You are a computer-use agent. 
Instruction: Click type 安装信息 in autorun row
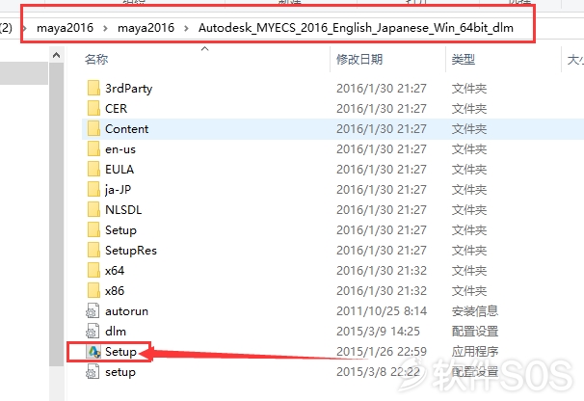tap(475, 310)
